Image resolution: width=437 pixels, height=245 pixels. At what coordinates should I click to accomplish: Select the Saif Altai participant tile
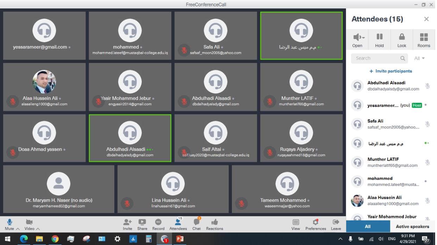click(x=216, y=138)
